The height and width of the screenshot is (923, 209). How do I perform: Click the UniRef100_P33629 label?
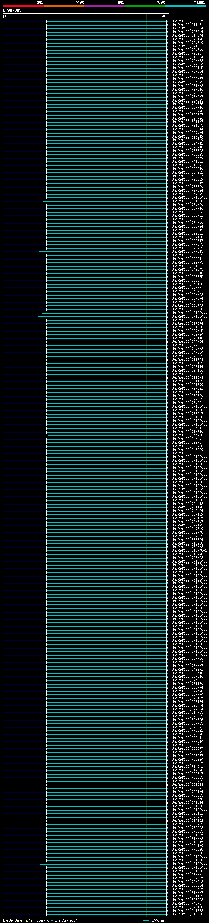coord(187,255)
